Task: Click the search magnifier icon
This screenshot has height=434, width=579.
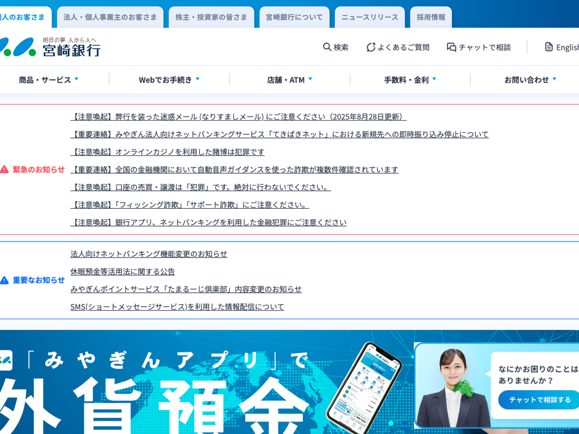Action: [x=327, y=47]
